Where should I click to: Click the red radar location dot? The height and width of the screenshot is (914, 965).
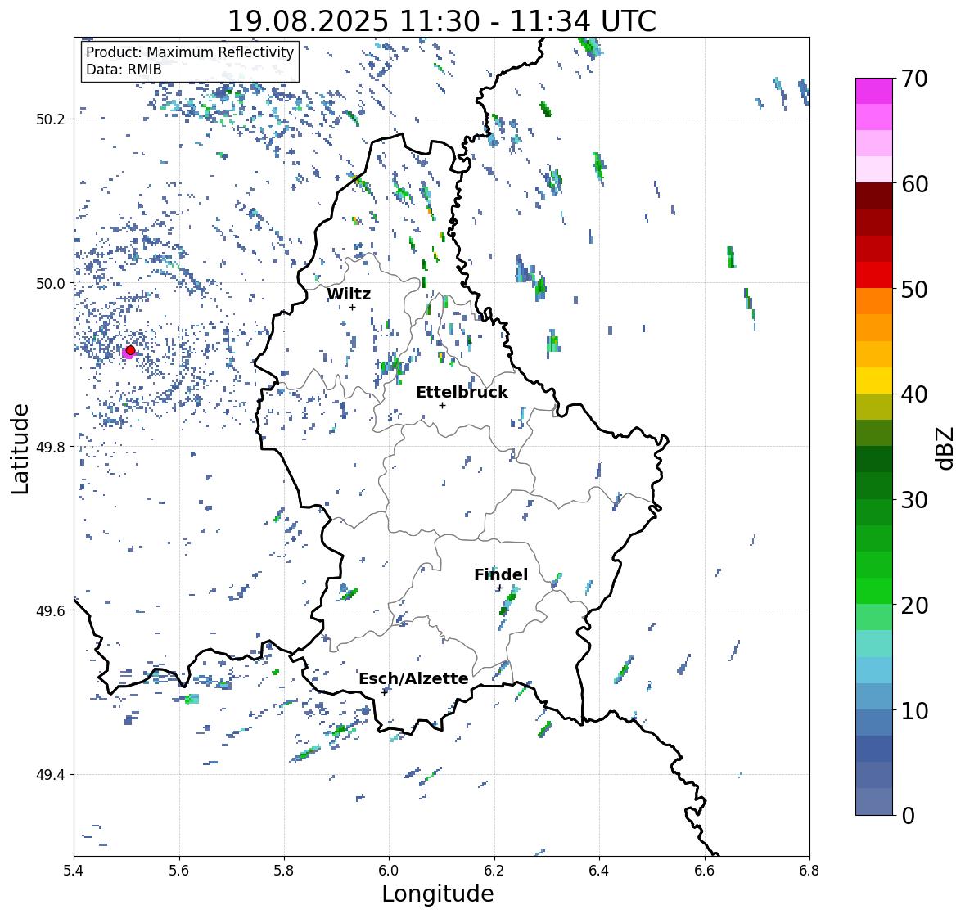click(x=130, y=350)
